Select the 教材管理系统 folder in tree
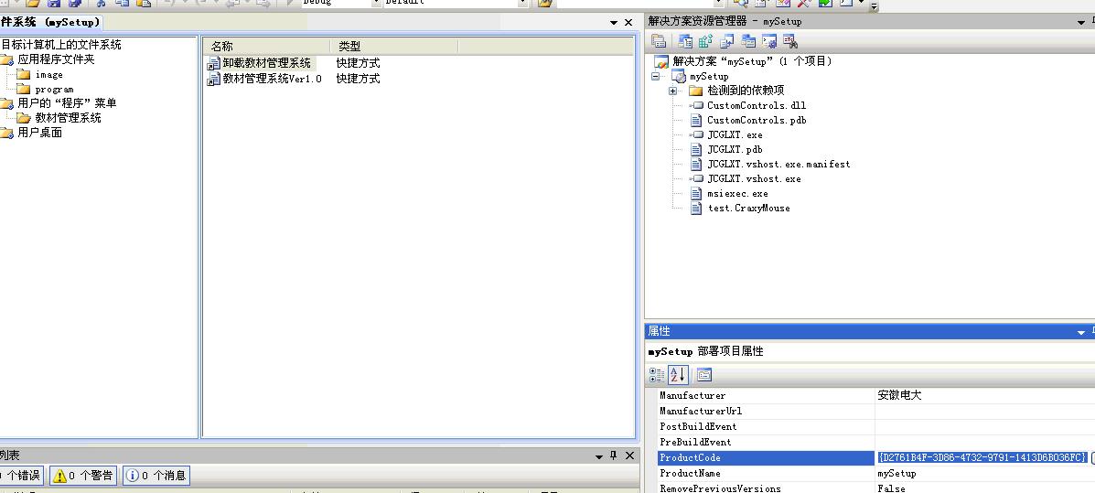 [x=68, y=118]
